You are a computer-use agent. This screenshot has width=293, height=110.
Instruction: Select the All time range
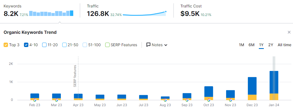[x=284, y=45]
